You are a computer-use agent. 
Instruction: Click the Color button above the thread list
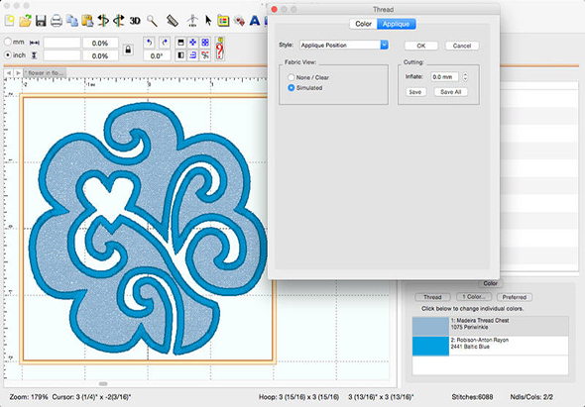coord(490,283)
